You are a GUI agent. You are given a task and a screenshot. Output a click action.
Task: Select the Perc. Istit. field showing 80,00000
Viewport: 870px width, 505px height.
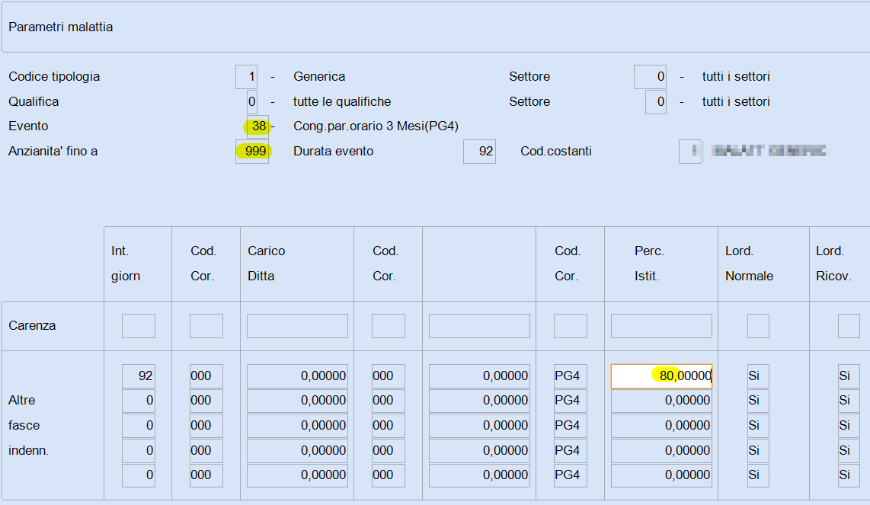661,376
